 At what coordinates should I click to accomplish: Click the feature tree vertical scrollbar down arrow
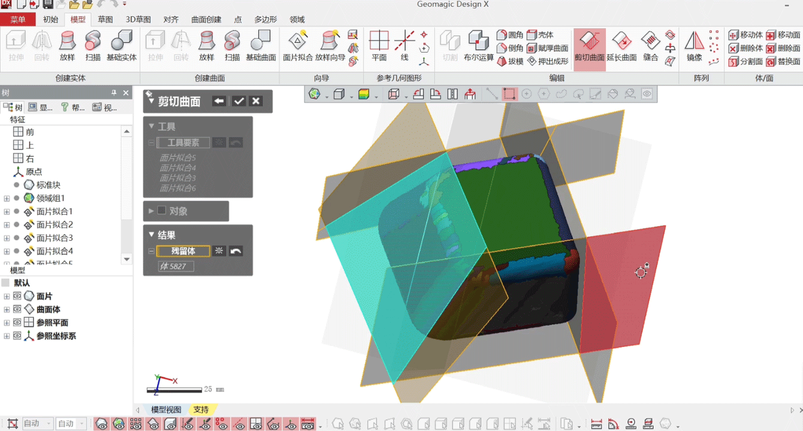click(x=126, y=259)
